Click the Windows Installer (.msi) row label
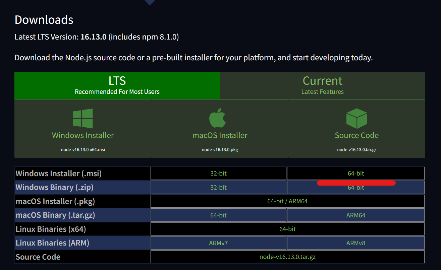 click(59, 174)
